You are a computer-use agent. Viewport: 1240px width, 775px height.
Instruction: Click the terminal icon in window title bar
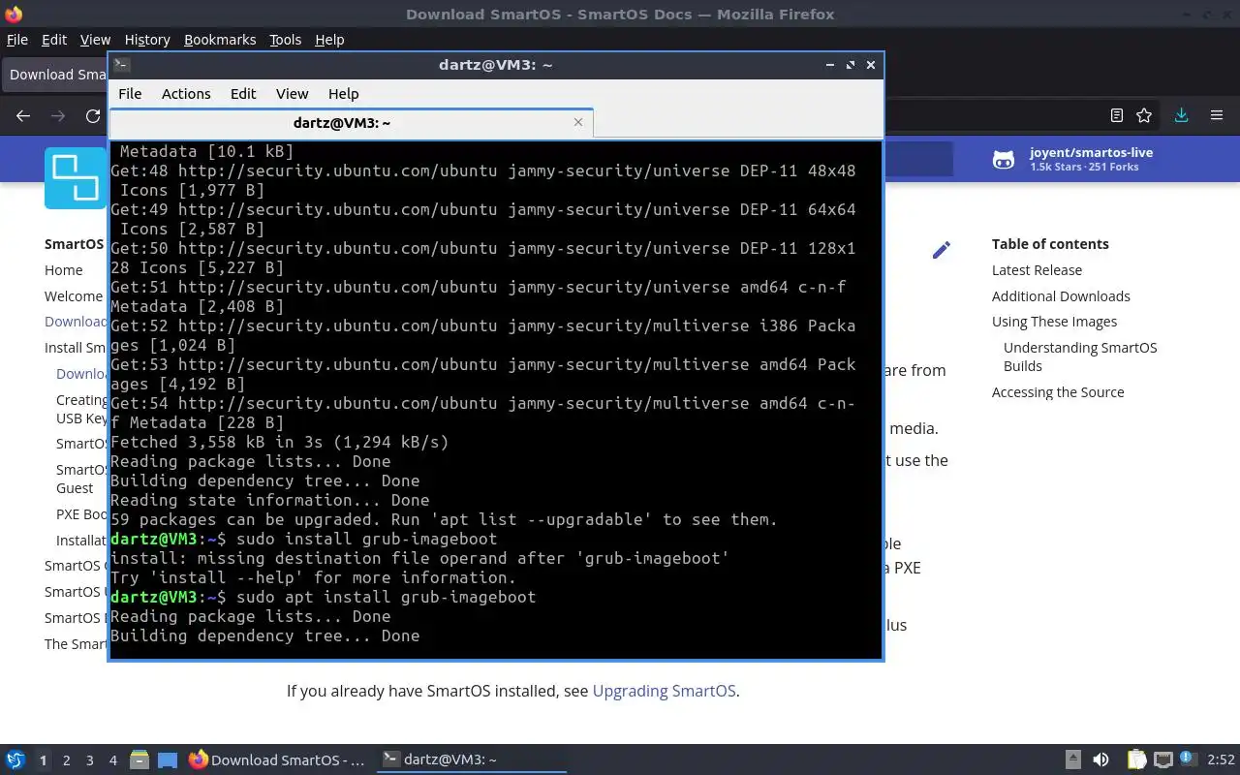[x=121, y=65]
